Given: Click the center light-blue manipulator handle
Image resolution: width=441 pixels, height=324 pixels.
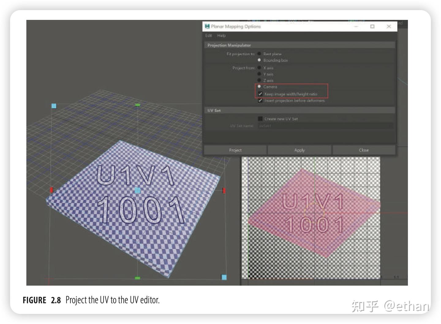Looking at the screenshot, I should tap(138, 190).
